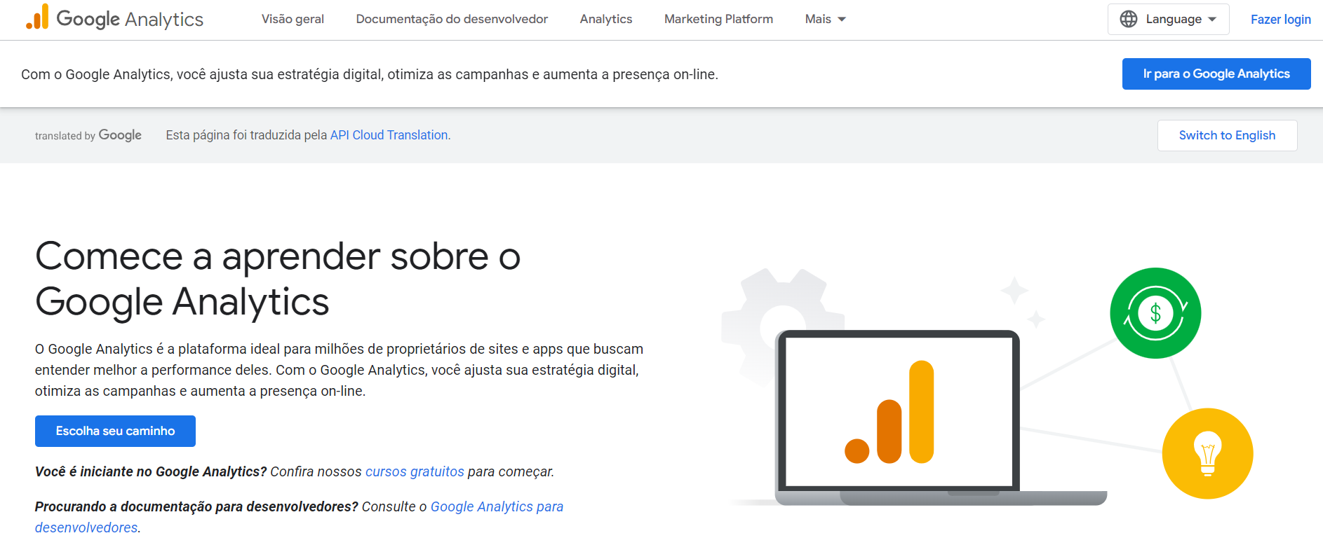The height and width of the screenshot is (552, 1323).
Task: Select the Analytics navigation item
Action: pos(606,19)
